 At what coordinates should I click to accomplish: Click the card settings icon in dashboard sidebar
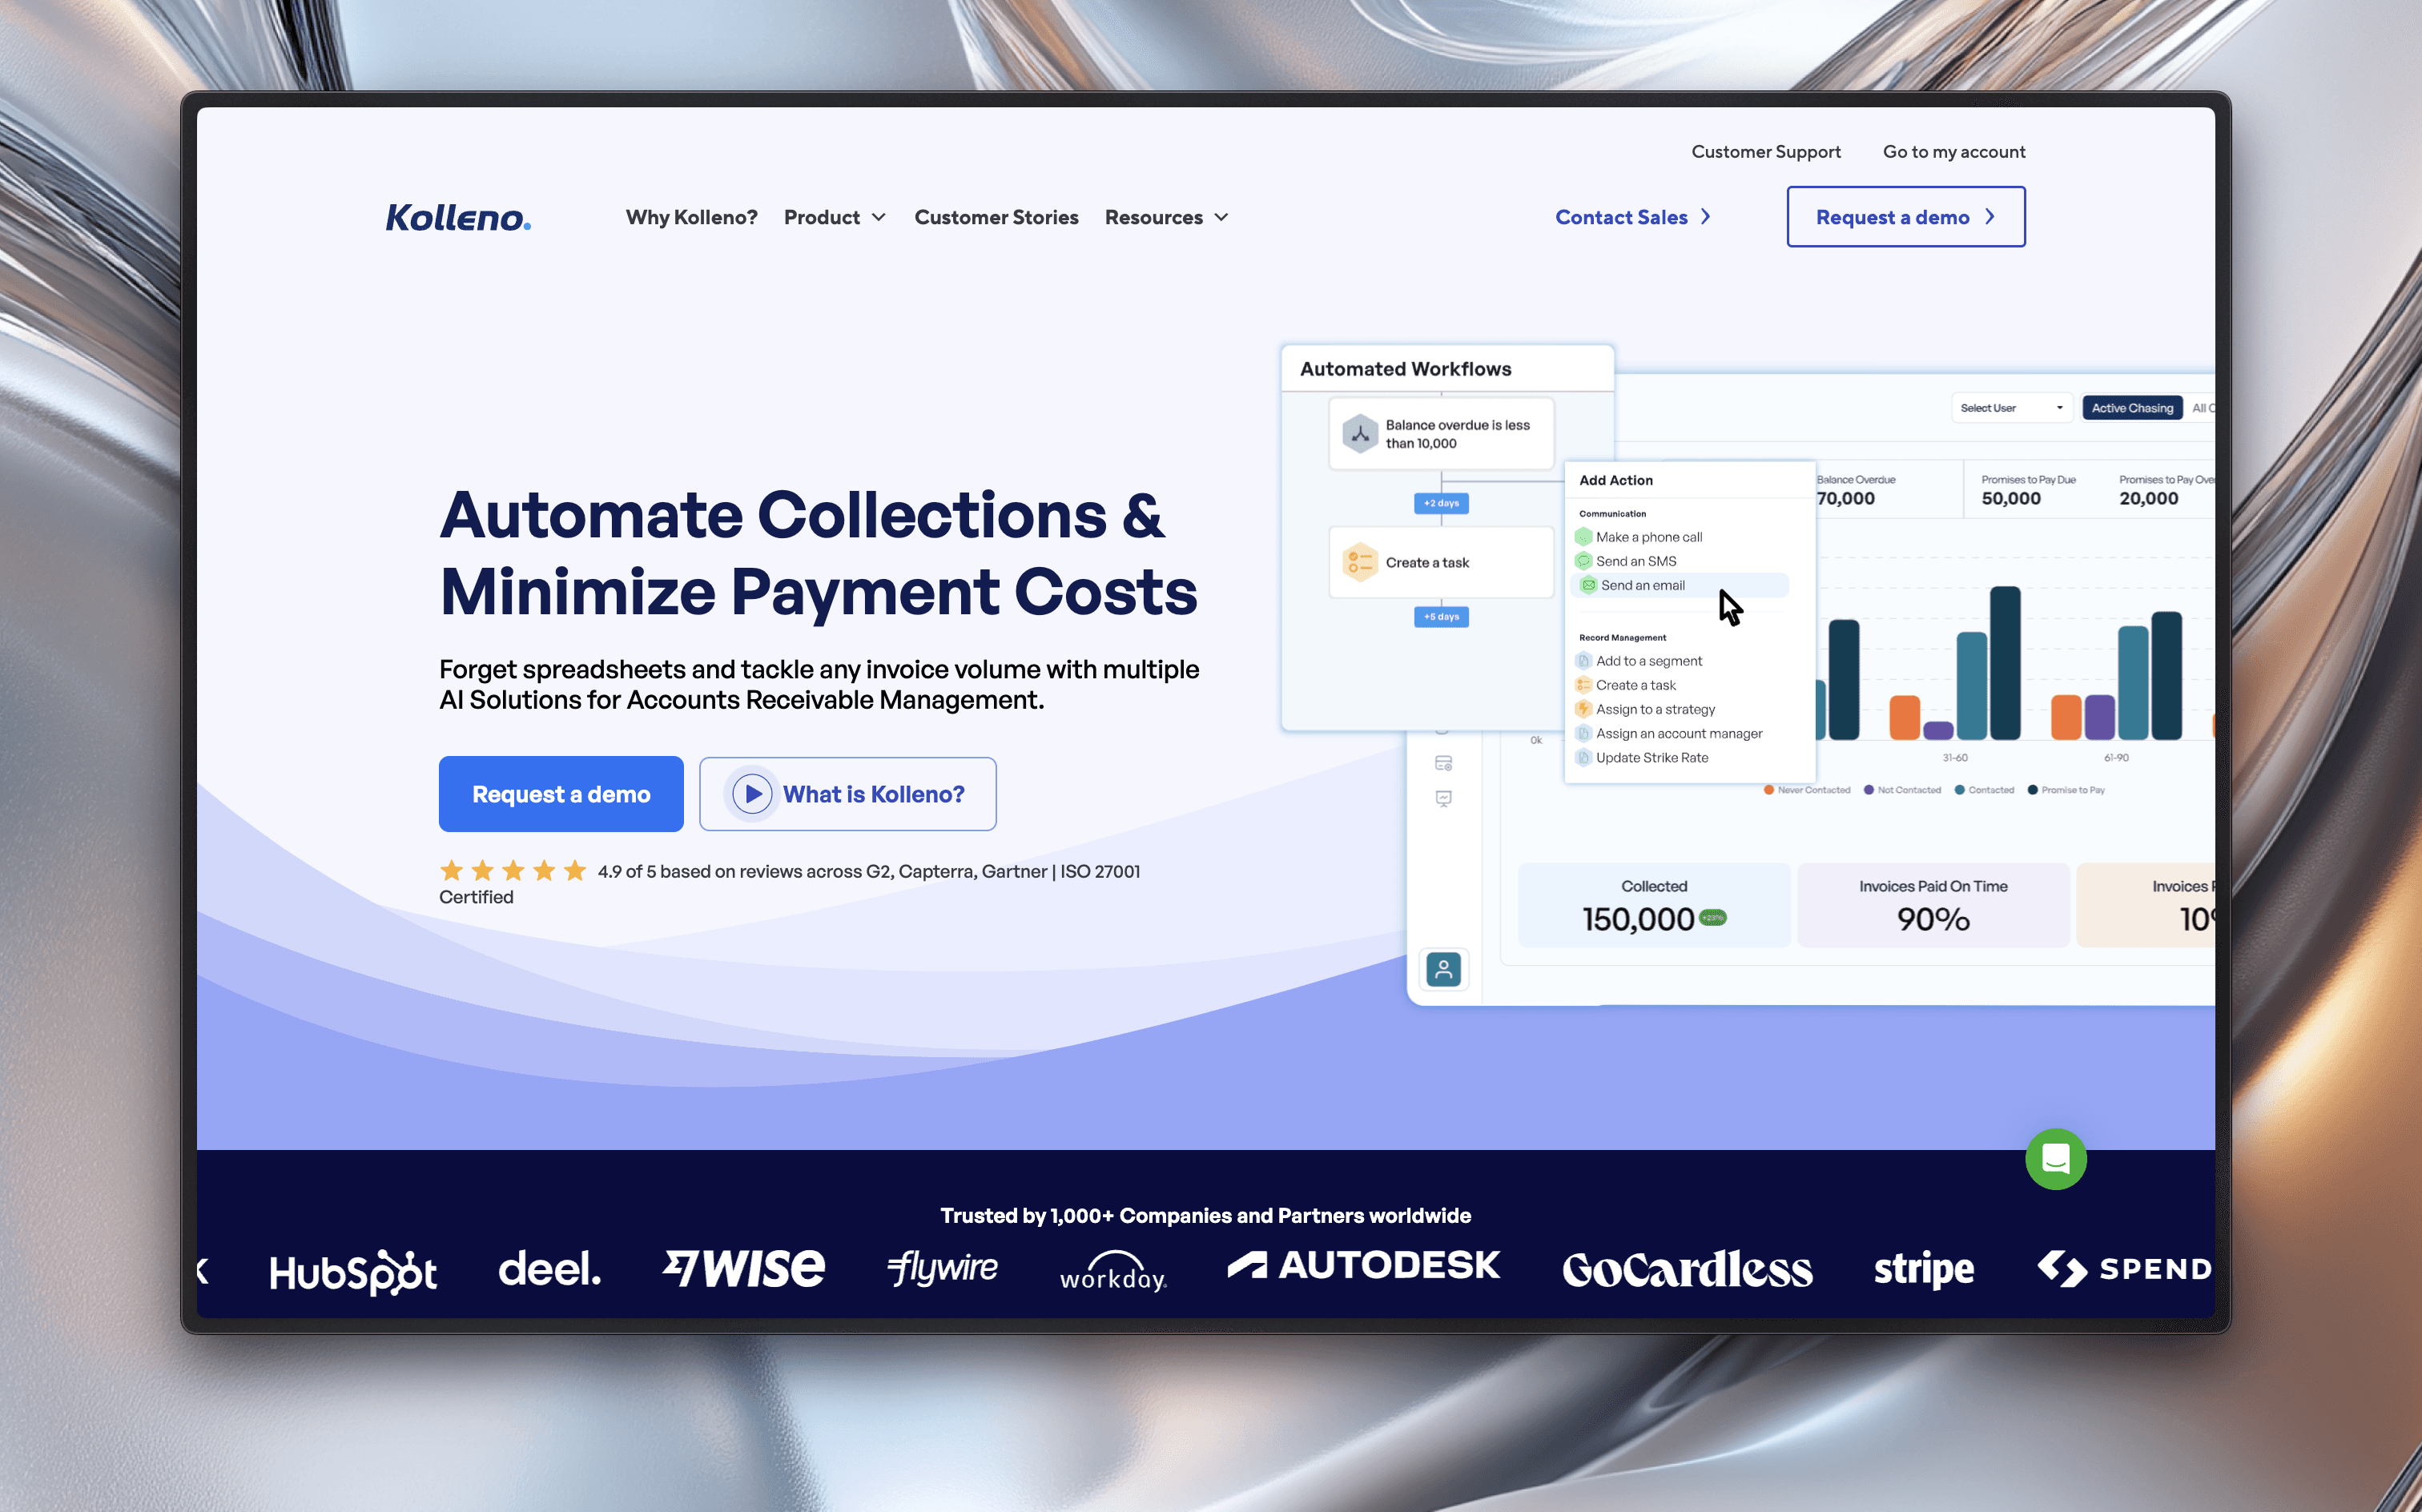point(1443,763)
